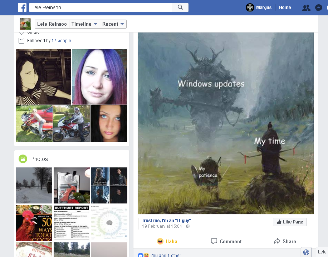
Task: Open the snowy road photo thumbnail
Action: pyautogui.click(x=34, y=185)
